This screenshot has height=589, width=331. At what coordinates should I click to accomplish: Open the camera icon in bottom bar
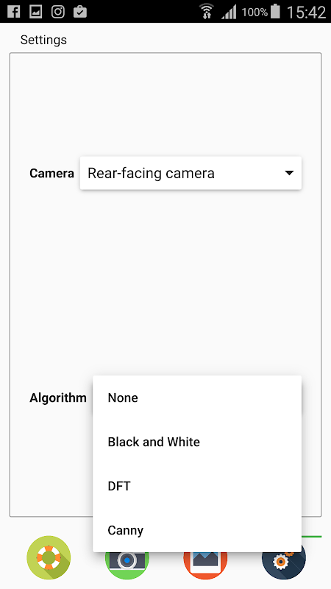127,565
